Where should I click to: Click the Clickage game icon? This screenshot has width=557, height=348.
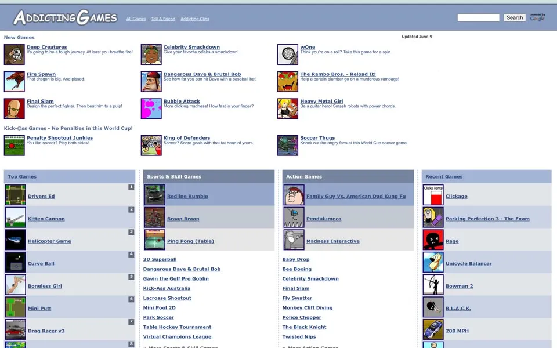[x=433, y=195]
